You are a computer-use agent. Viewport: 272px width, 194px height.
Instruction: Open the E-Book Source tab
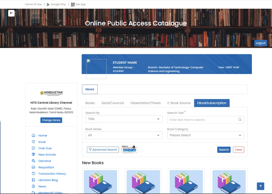[x=179, y=103]
